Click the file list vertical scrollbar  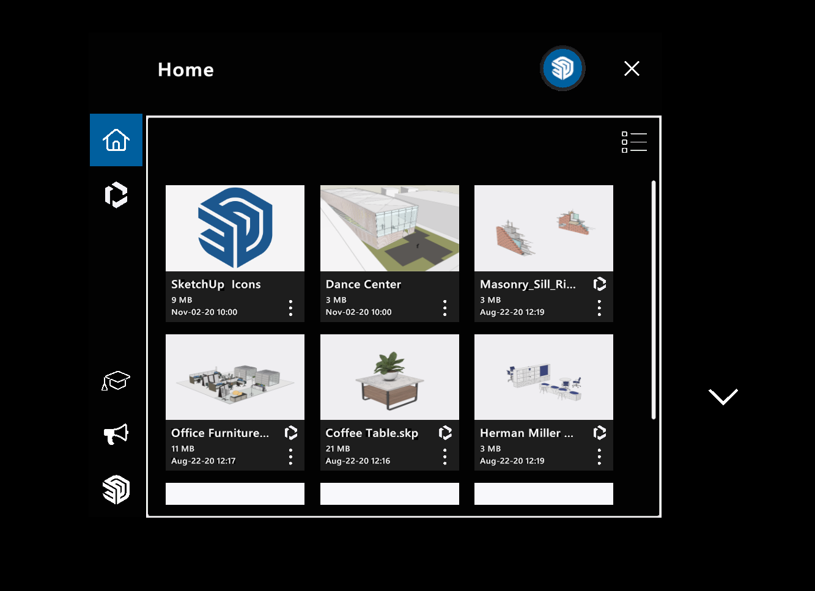click(654, 299)
